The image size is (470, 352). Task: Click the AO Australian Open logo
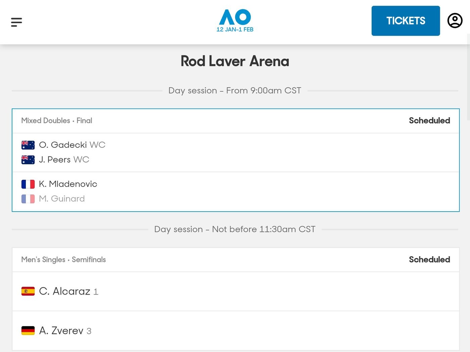point(235,20)
